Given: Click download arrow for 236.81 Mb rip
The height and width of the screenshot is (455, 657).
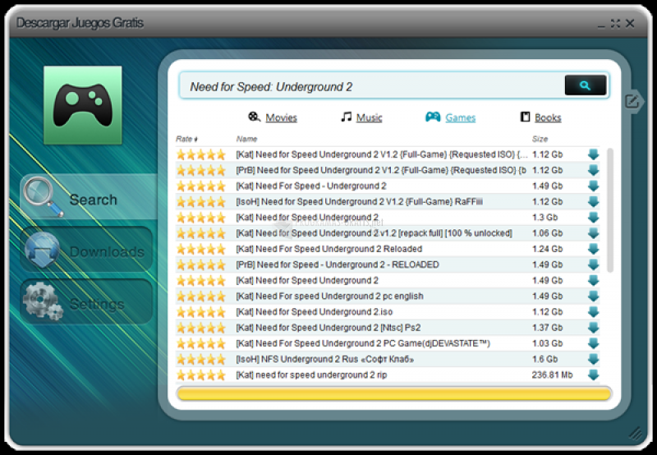Looking at the screenshot, I should [594, 375].
